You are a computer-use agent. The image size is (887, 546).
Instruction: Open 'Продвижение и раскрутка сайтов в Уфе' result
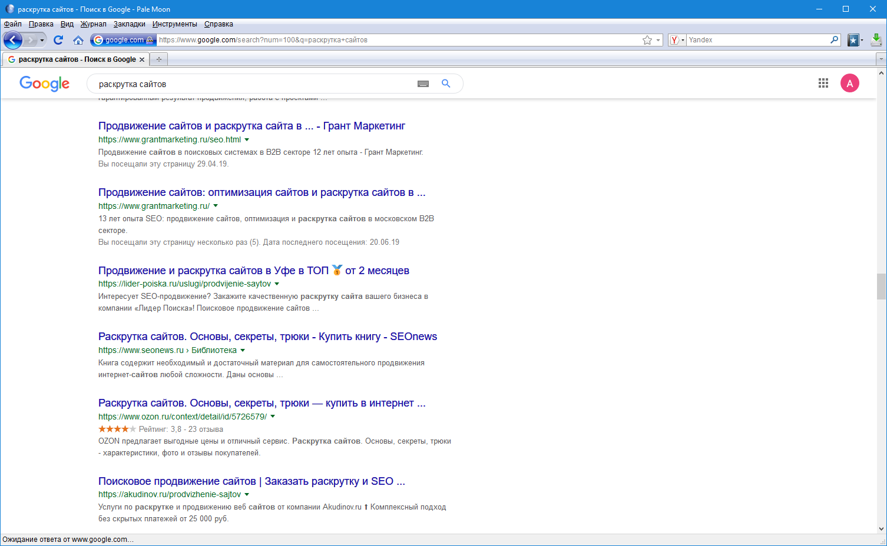click(x=254, y=271)
